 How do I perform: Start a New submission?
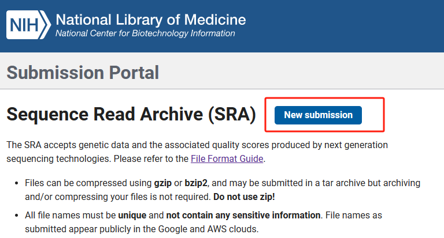(318, 115)
